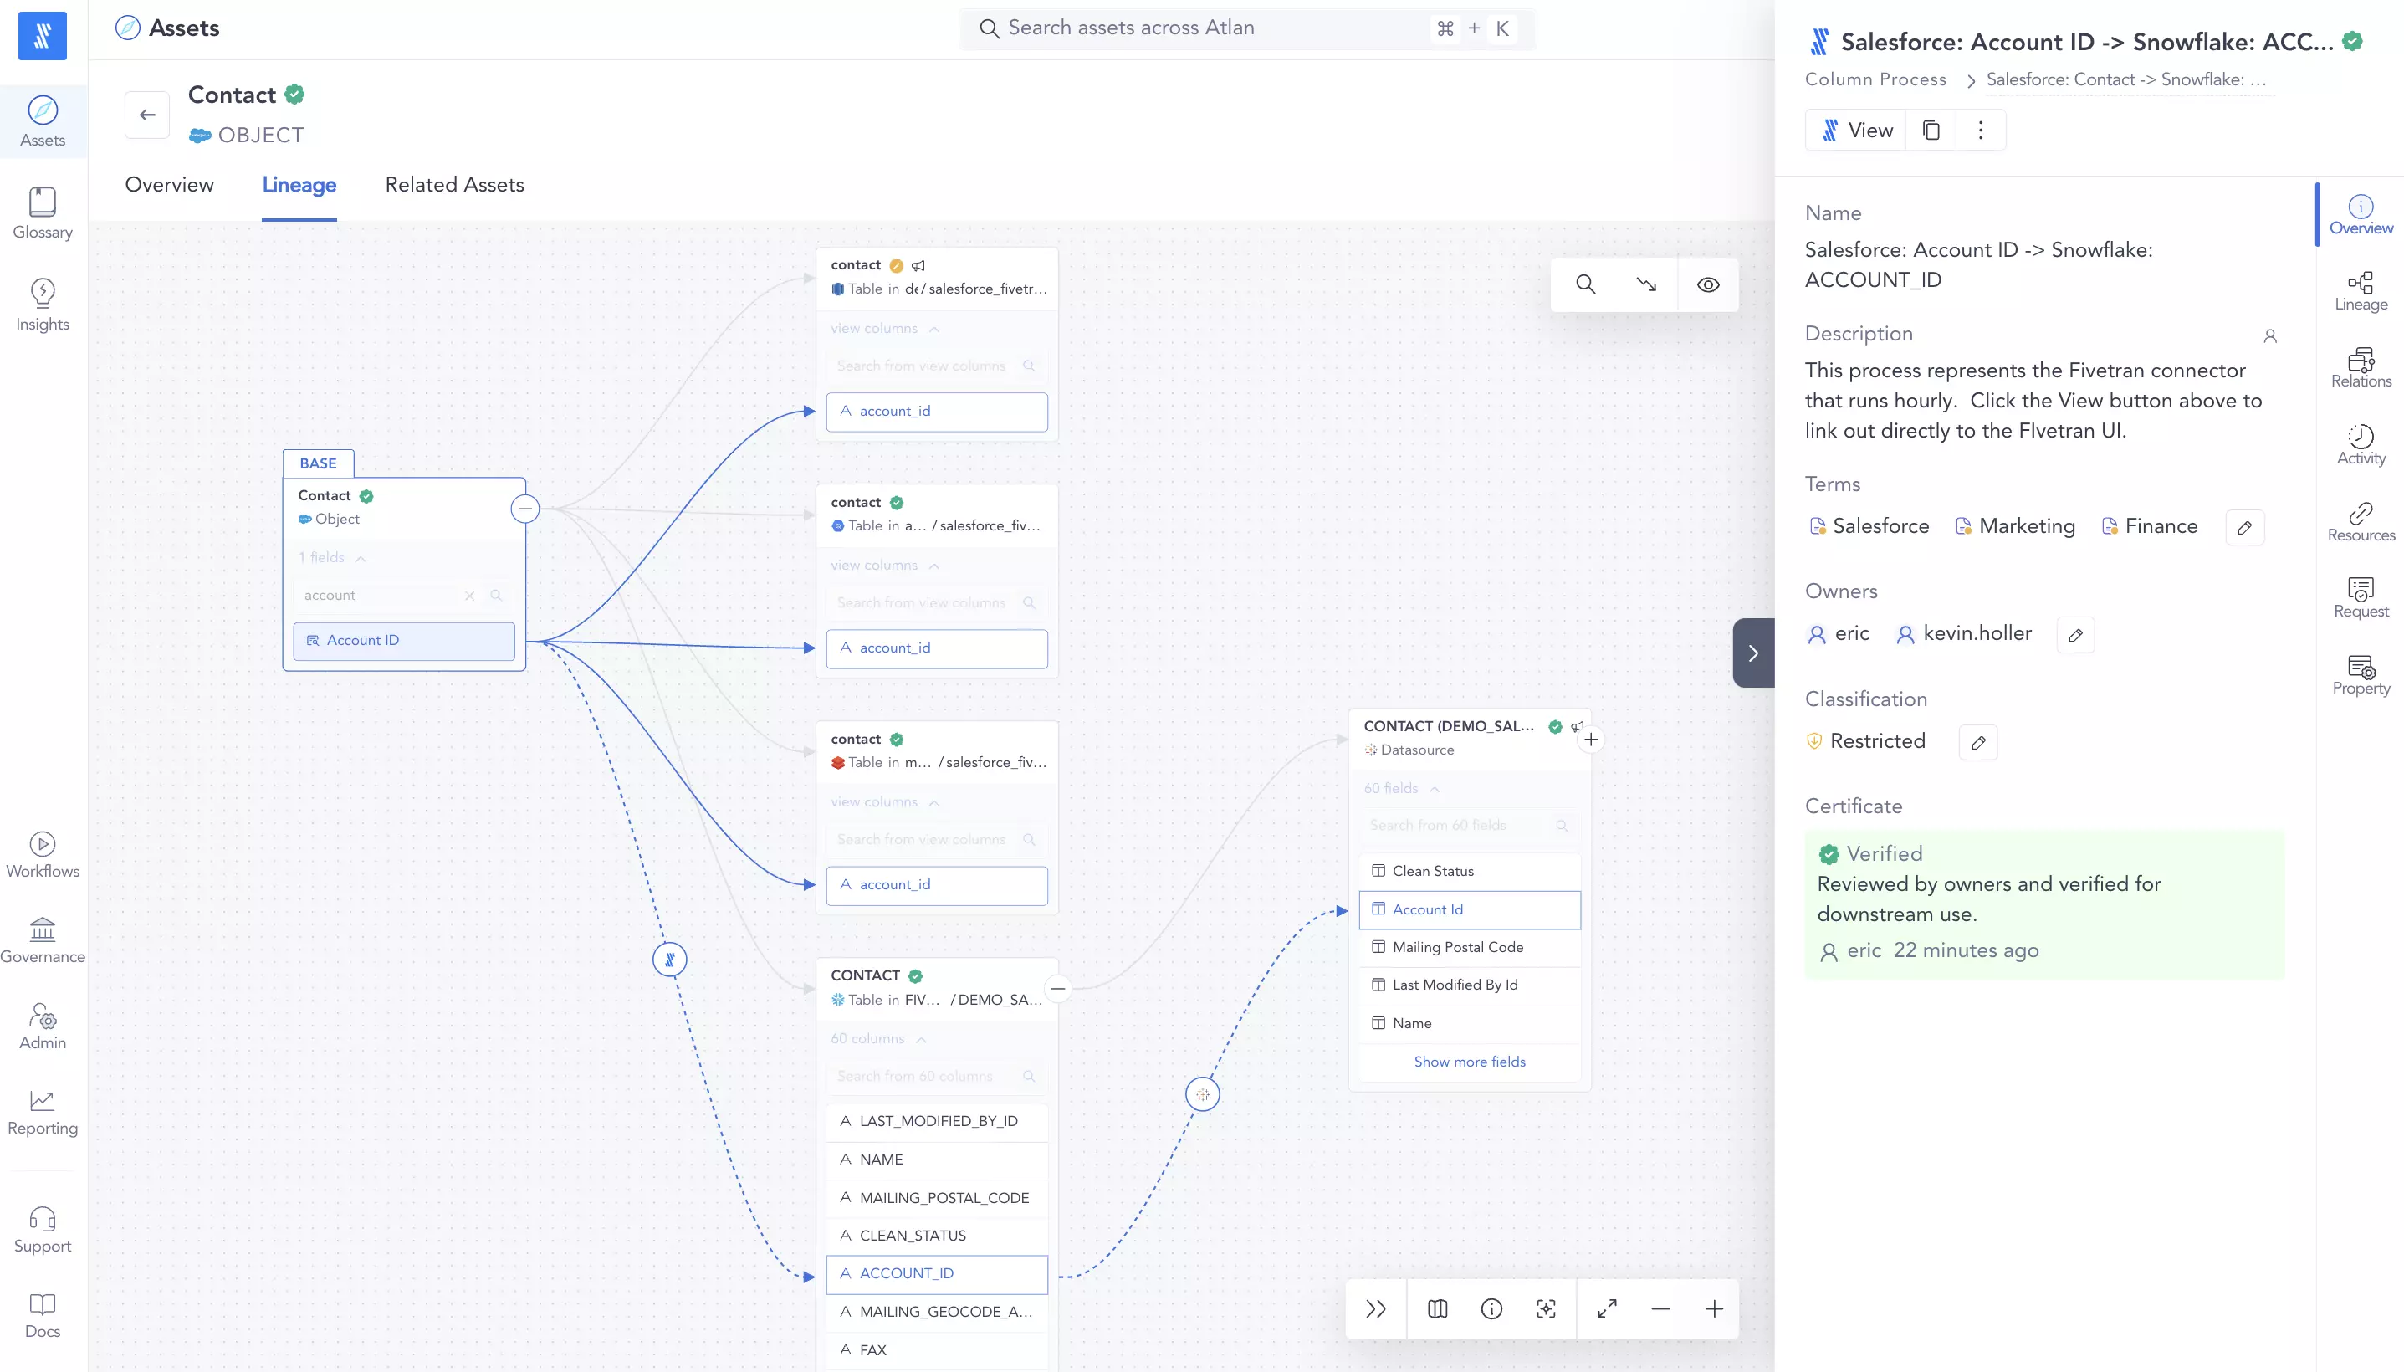Open the Support sidebar section

coord(43,1230)
